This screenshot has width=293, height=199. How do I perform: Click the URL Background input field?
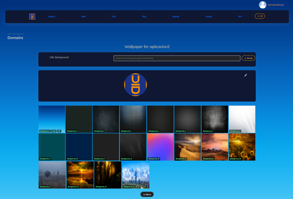click(177, 58)
